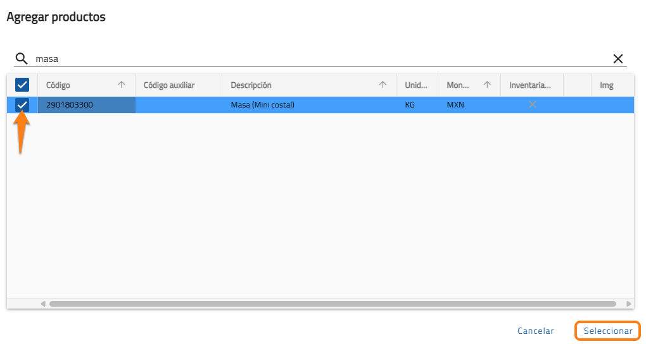646x344 pixels.
Task: Click the Img column header
Action: [x=606, y=85]
